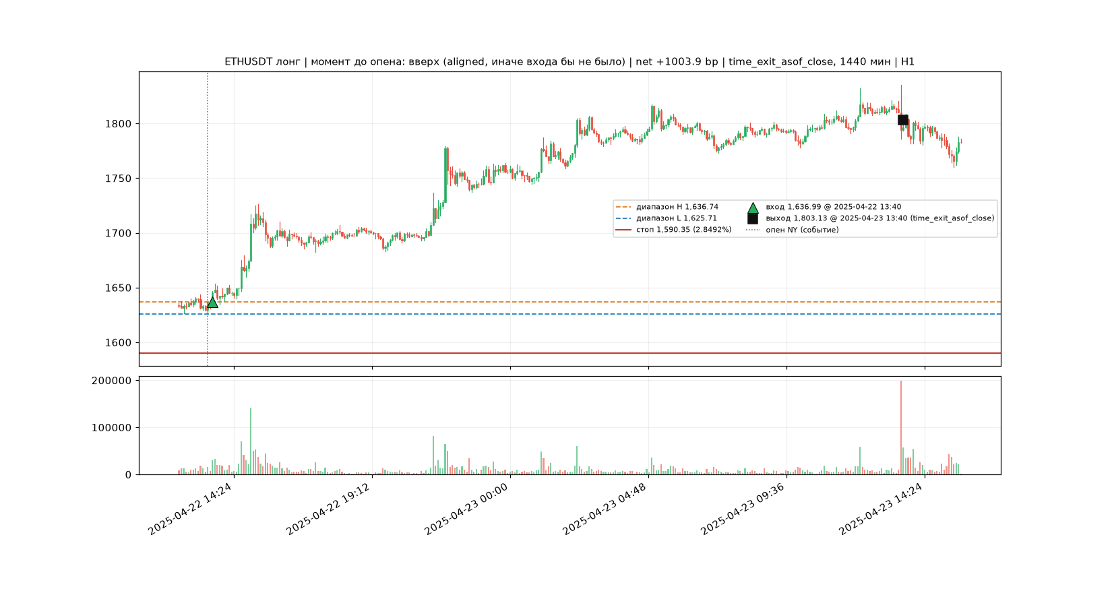Screen dimensions: 1112x593
Task: Click the 0 volume axis label
Action: 129,475
